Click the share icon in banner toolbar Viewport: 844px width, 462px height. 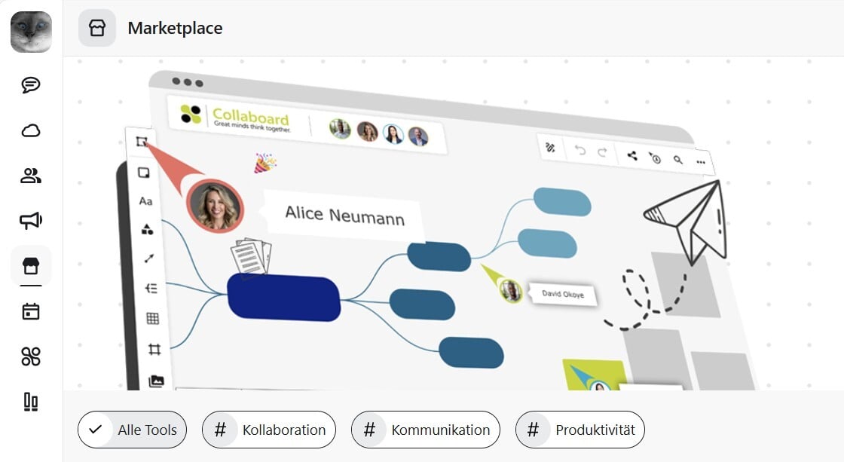(631, 156)
